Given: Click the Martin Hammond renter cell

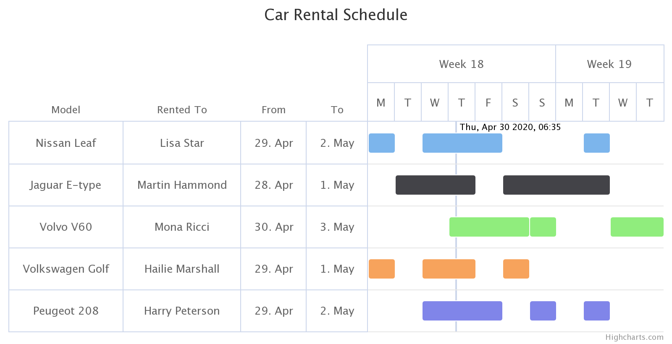Looking at the screenshot, I should (x=182, y=185).
